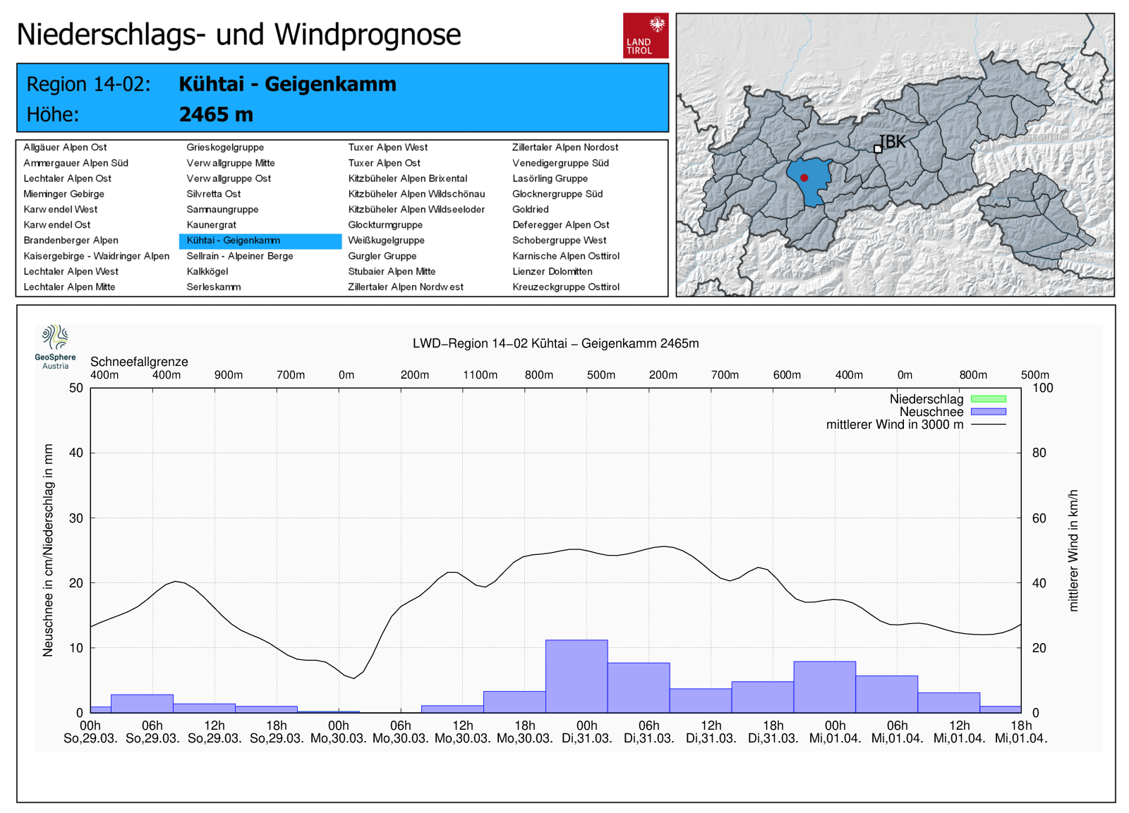Open Kitzbüheler Alpen Brixental region
This screenshot has height=813, width=1129.
point(407,178)
